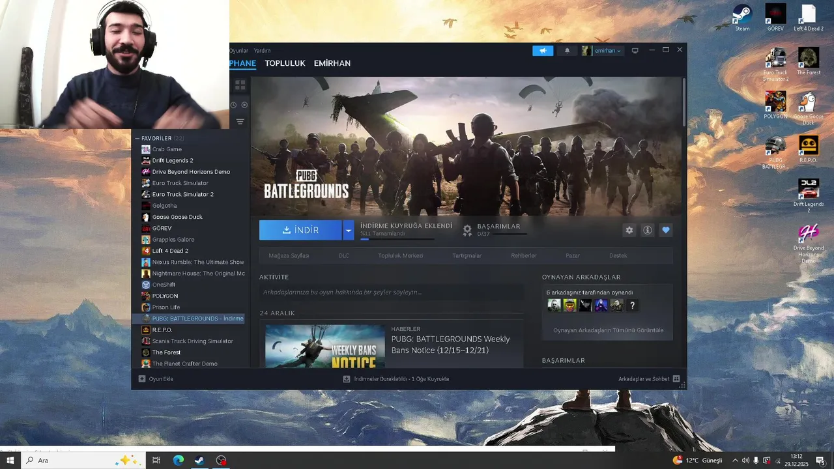Viewport: 834px width, 469px height.
Task: Open the notifications bell in Steam
Action: (567, 51)
